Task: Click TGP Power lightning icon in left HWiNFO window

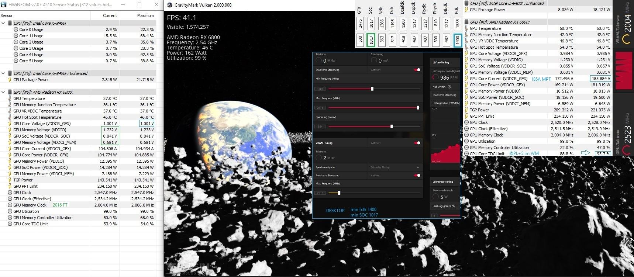Action: coord(10,180)
